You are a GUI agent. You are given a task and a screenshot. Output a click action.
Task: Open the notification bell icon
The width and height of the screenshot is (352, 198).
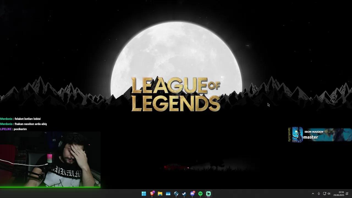click(x=347, y=194)
